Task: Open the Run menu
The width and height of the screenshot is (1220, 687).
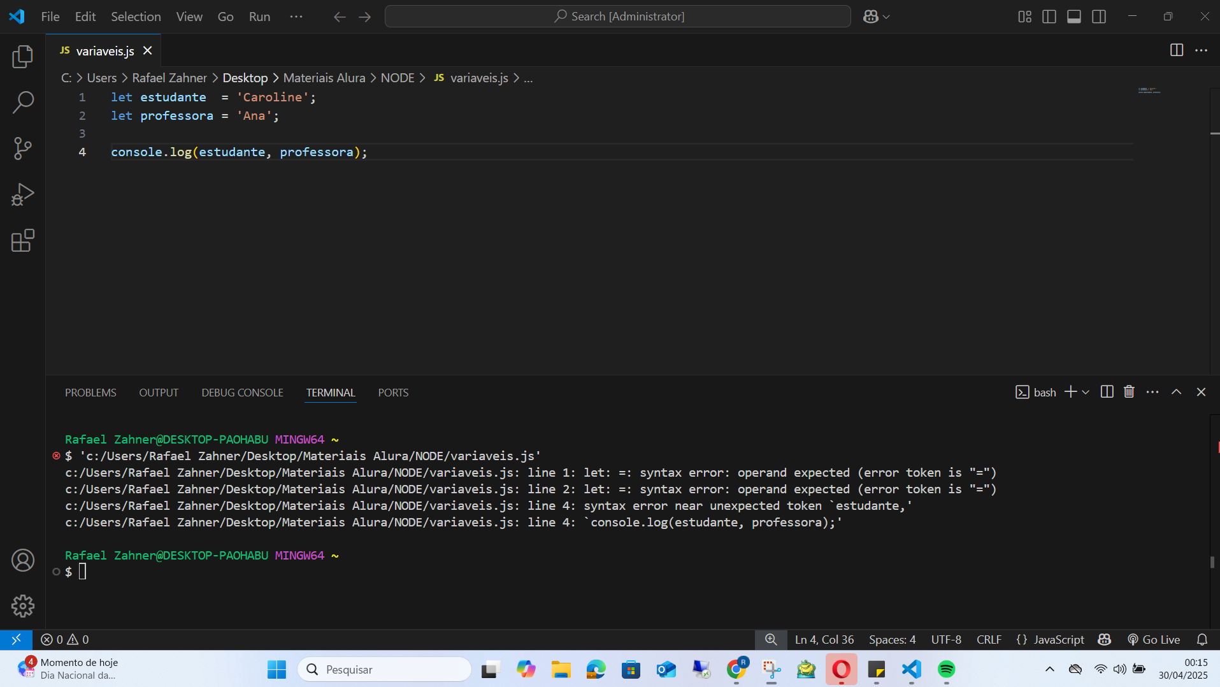Action: click(x=259, y=17)
